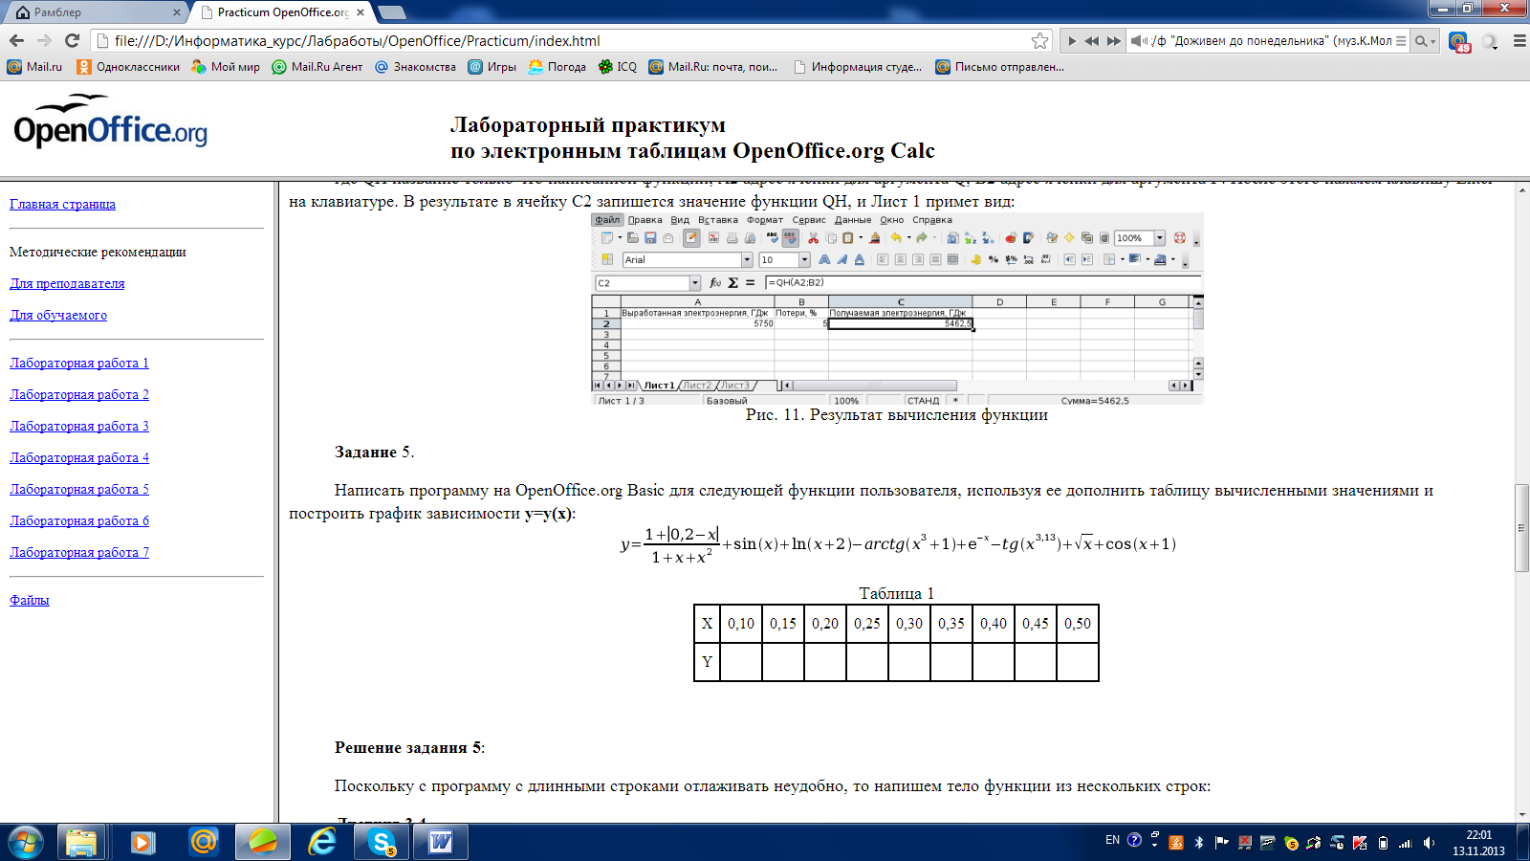1530x861 pixels.
Task: Open Windows Explorer from the taskbar
Action: click(x=82, y=842)
